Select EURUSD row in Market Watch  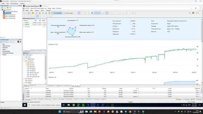click(35, 25)
